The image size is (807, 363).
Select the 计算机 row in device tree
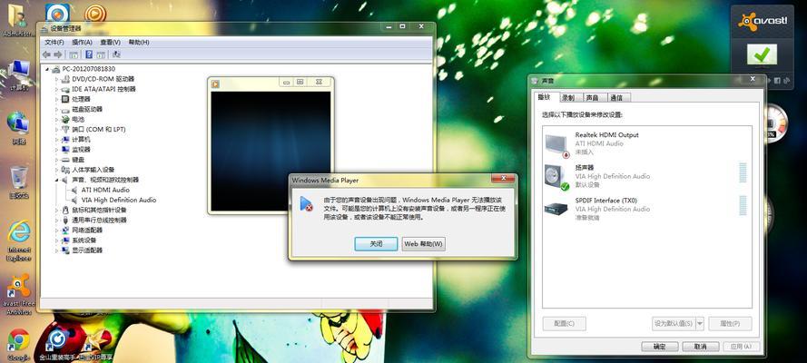click(75, 140)
